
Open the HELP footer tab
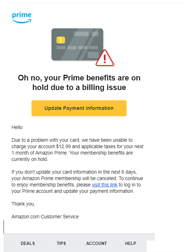coord(131,243)
